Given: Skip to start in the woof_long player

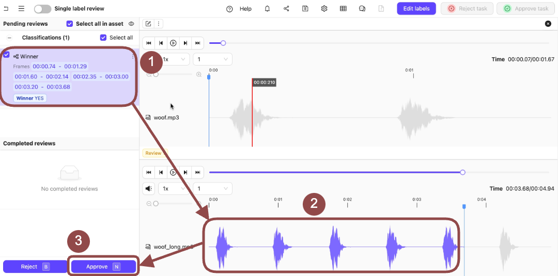Looking at the screenshot, I should [x=149, y=172].
